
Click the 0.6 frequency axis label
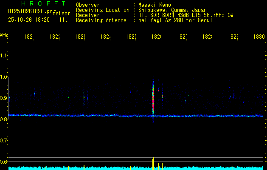[x=4, y=162]
